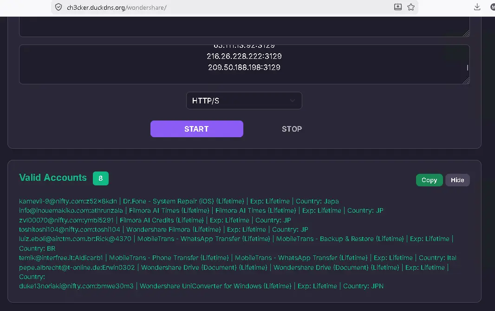
Task: Bookmark this page with the star icon
Action: coord(410,7)
